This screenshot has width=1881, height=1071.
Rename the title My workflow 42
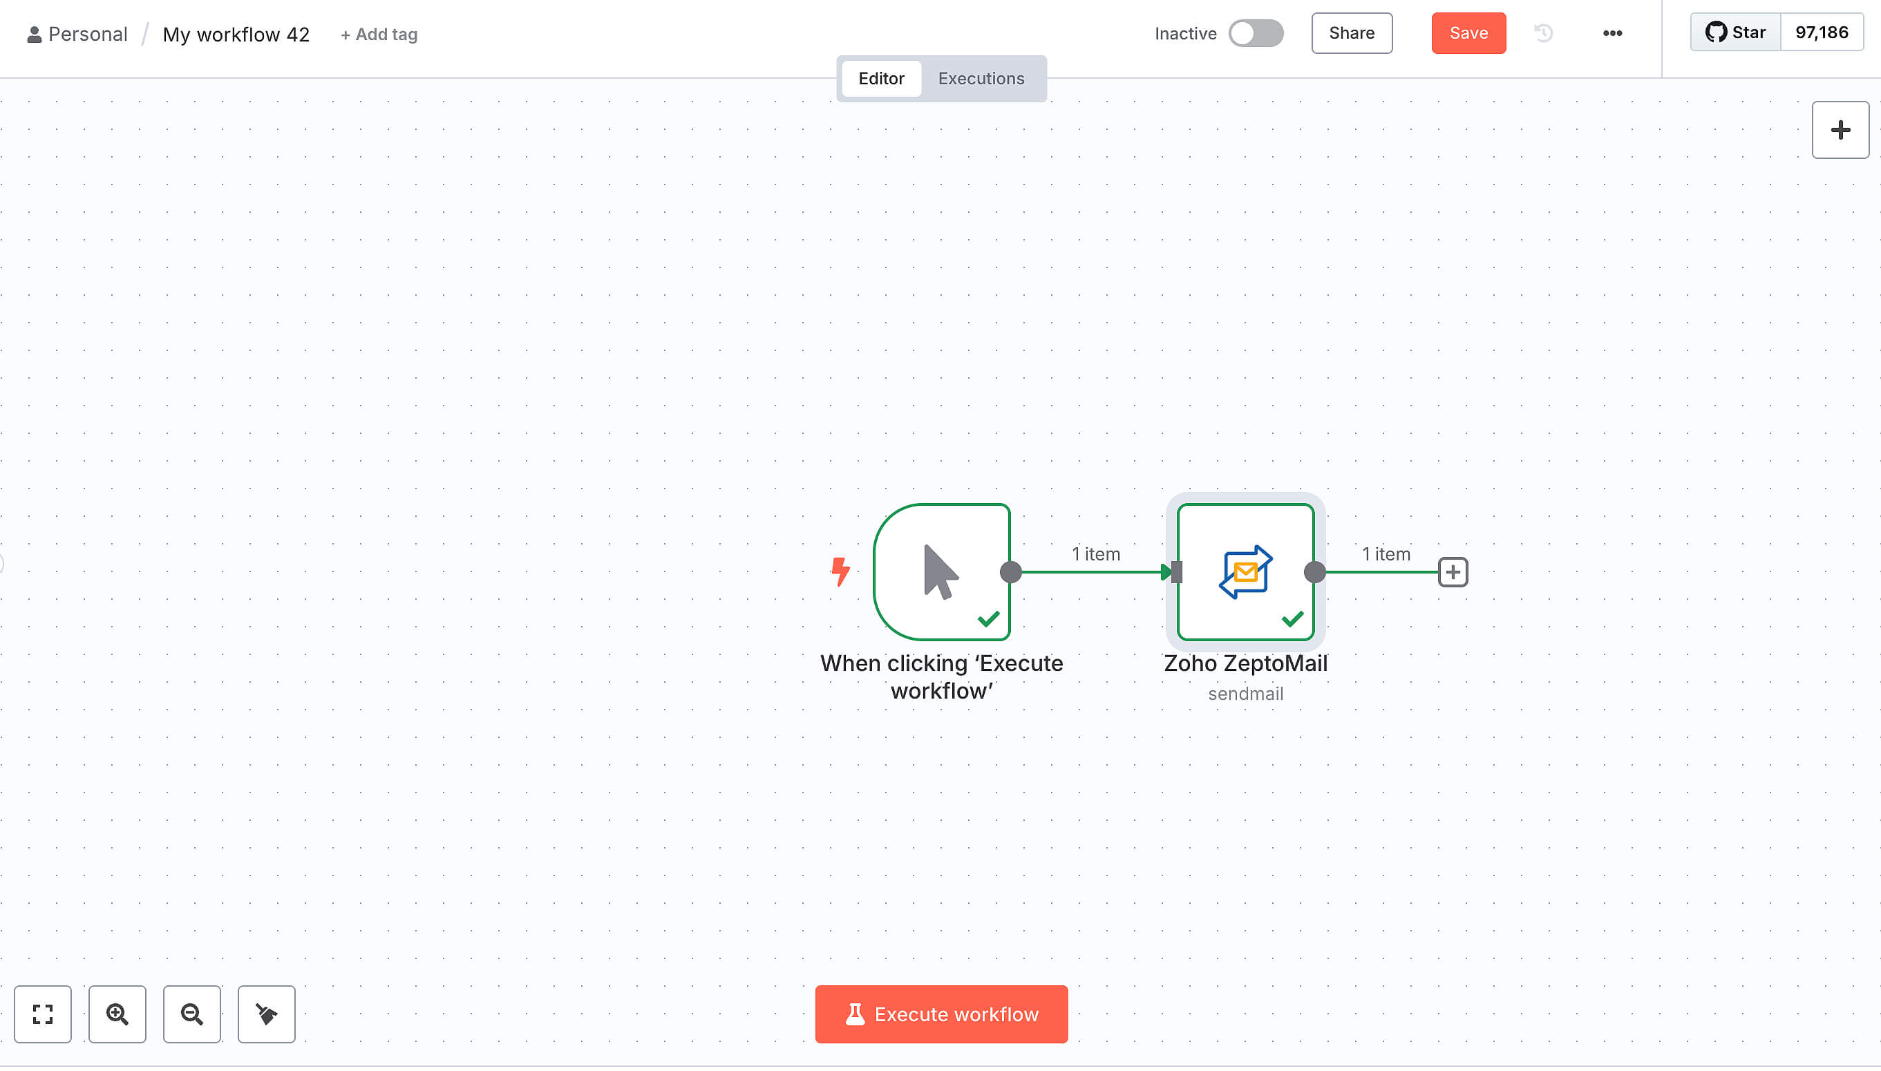236,34
